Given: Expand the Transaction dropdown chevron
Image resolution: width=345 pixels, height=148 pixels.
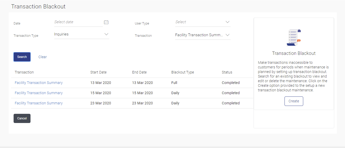Looking at the screenshot, I should click(227, 35).
